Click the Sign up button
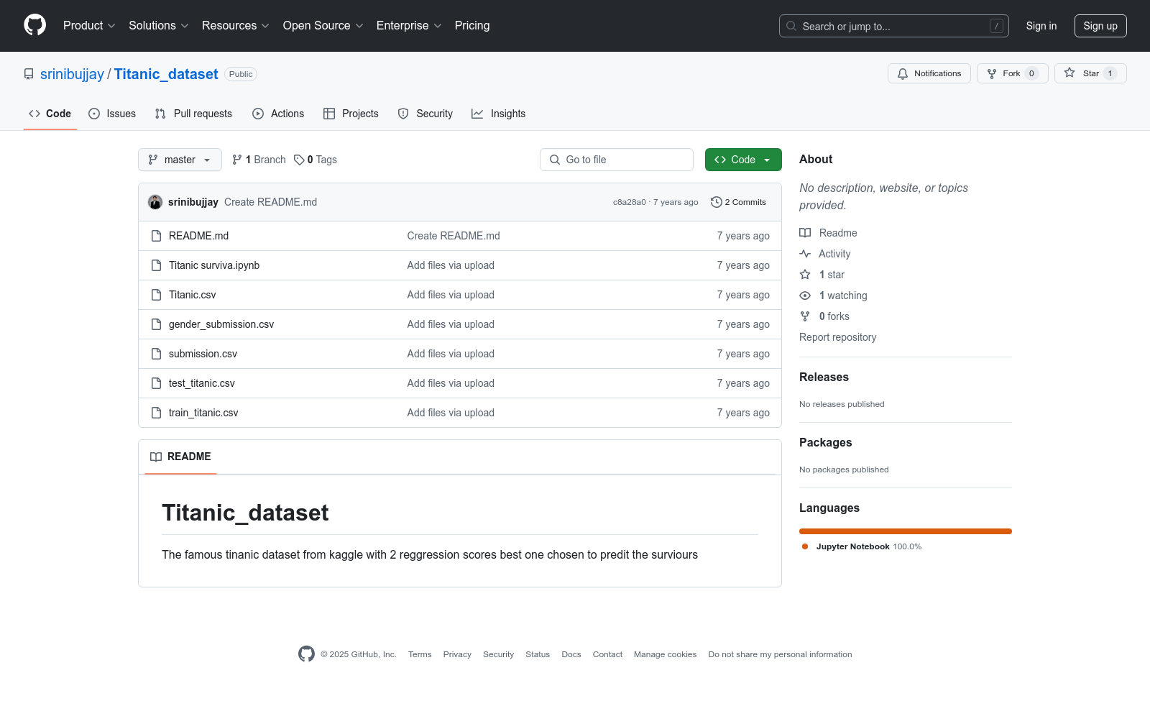The height and width of the screenshot is (719, 1150). pos(1100,26)
